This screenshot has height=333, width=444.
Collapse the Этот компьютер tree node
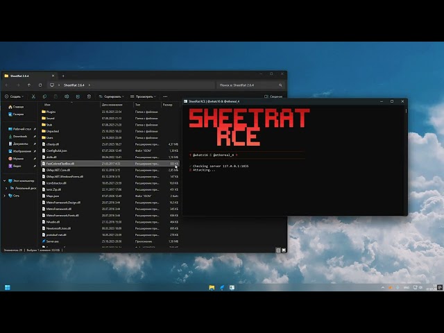coord(5,180)
